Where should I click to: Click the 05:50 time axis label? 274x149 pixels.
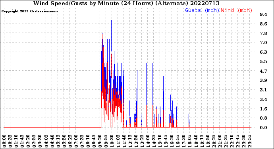click(64, 141)
